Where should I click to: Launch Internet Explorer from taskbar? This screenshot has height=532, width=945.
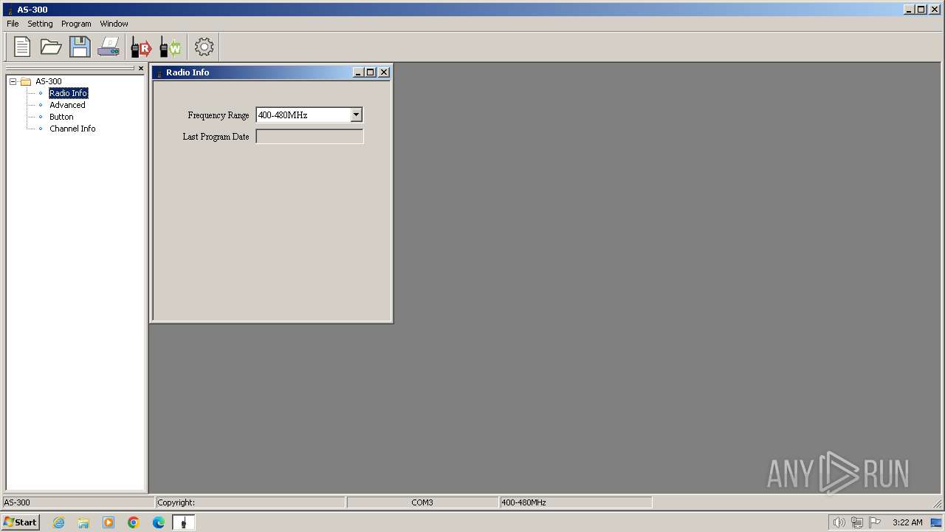[58, 522]
